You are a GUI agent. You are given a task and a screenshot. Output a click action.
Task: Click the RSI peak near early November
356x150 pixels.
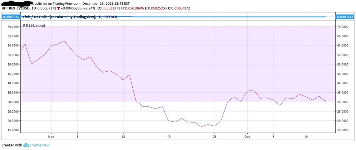[x=64, y=41]
